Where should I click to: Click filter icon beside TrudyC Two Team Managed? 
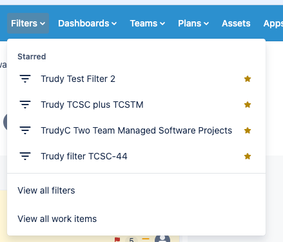click(25, 130)
